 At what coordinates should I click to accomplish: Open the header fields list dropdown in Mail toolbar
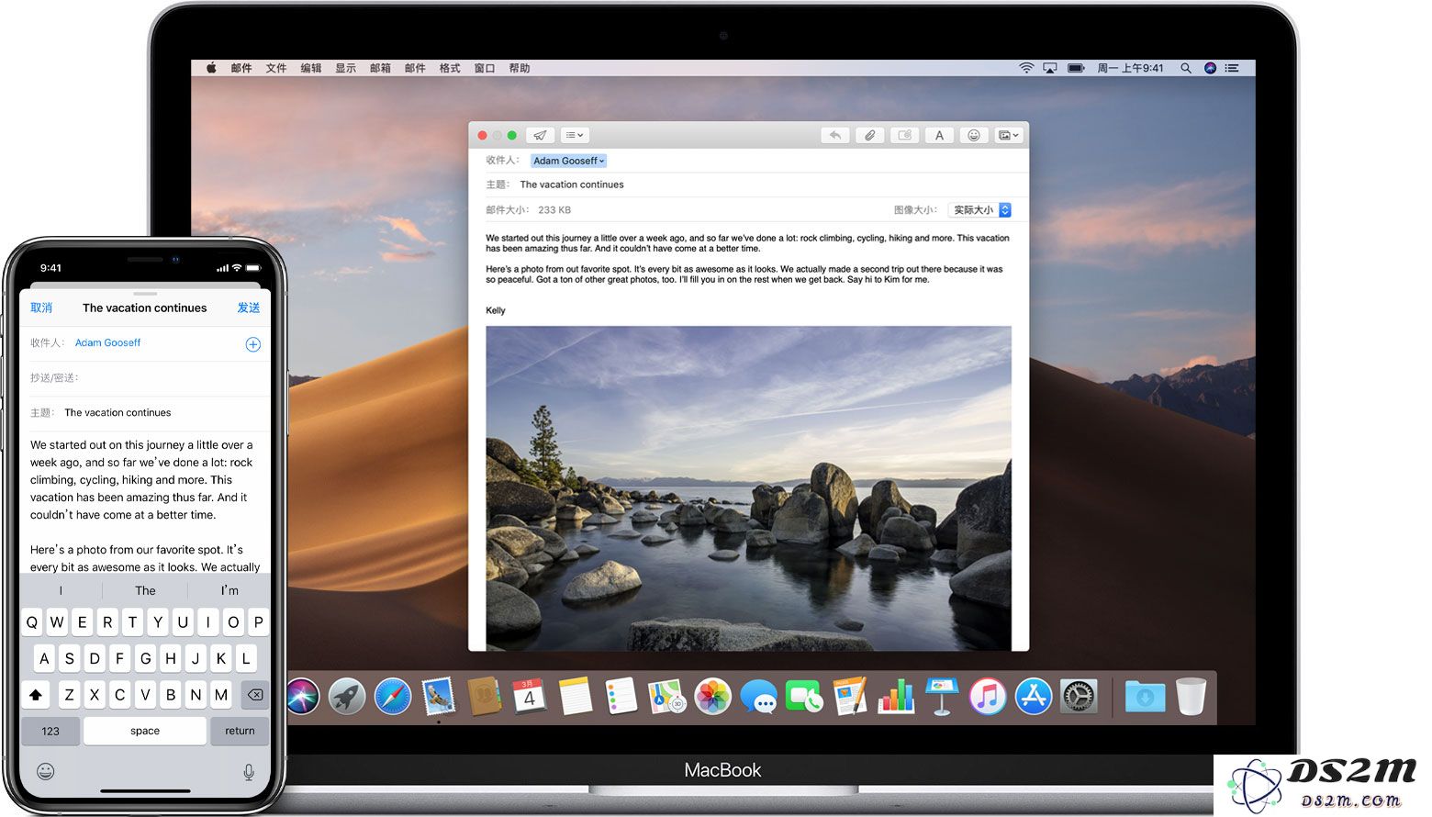click(x=575, y=135)
